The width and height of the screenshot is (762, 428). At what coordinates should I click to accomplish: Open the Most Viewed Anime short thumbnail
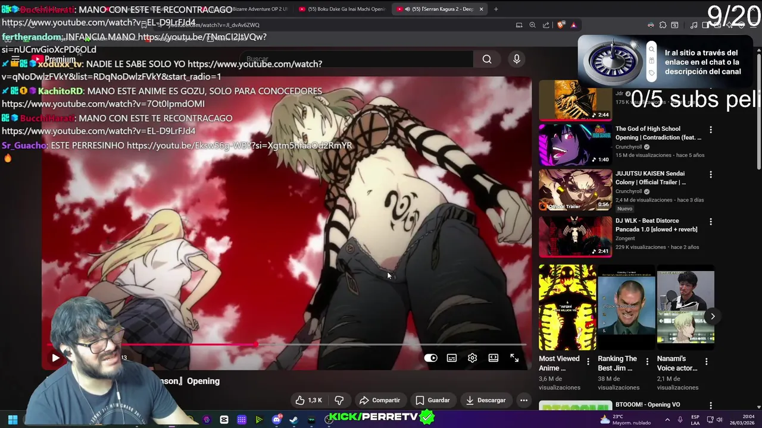[x=567, y=307]
